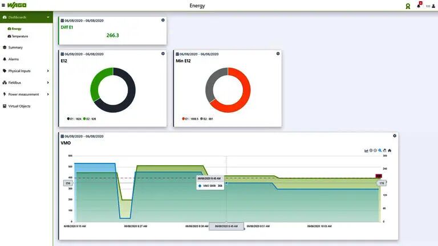Open Power measurement menu item

[x=23, y=95]
